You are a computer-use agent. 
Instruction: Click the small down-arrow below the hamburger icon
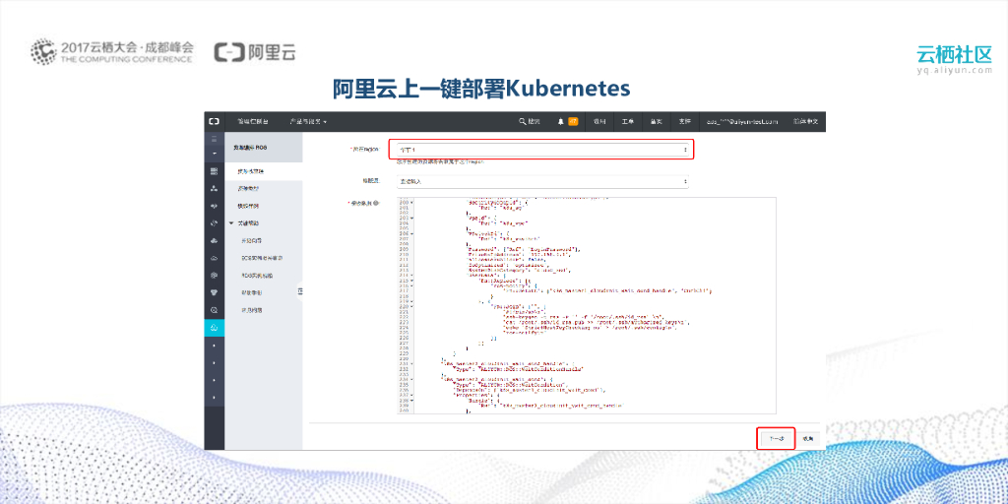tap(214, 155)
